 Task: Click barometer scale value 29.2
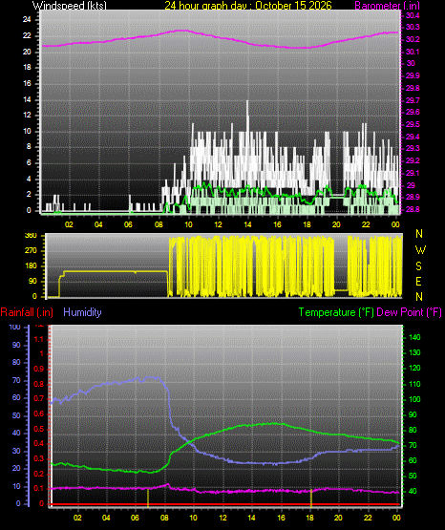[413, 160]
